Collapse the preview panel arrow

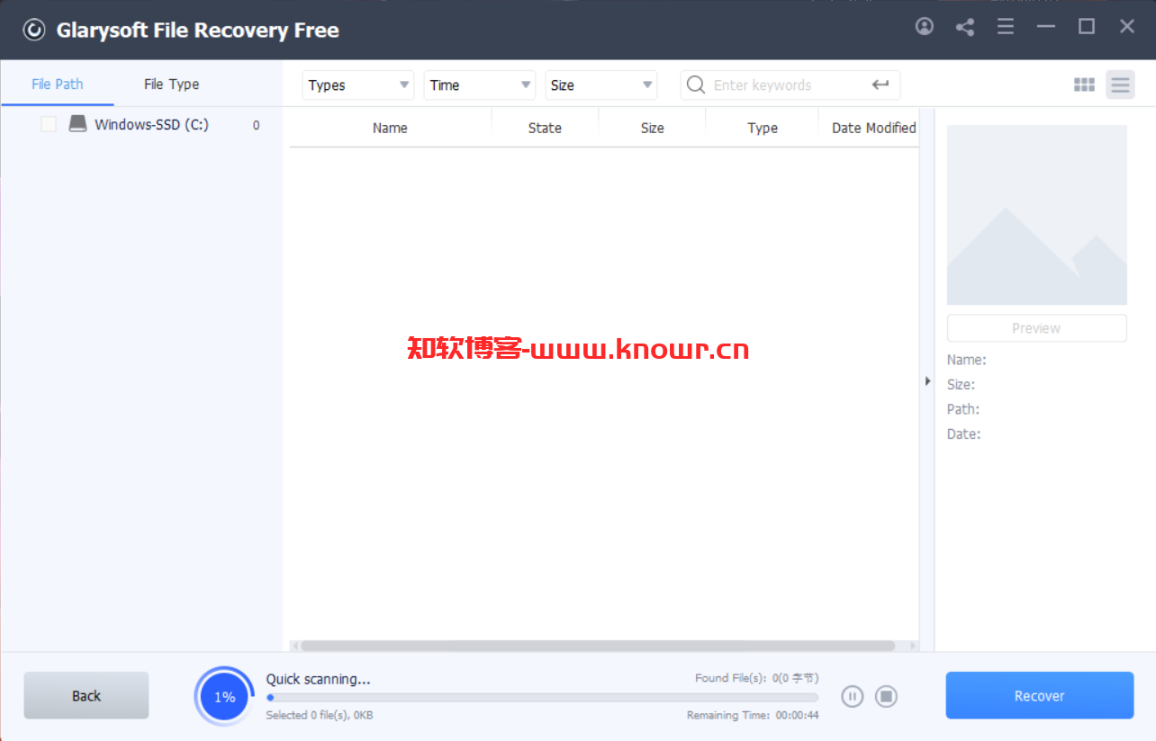coord(927,381)
